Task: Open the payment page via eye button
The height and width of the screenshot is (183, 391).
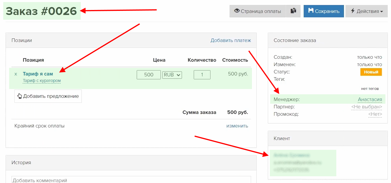Action: 257,11
